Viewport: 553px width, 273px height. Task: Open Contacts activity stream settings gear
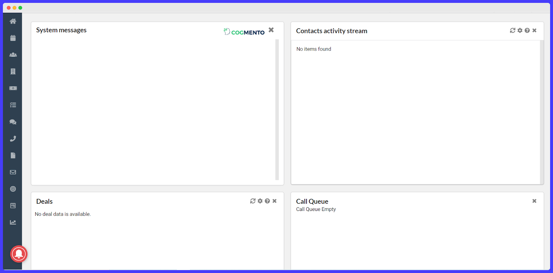[520, 30]
